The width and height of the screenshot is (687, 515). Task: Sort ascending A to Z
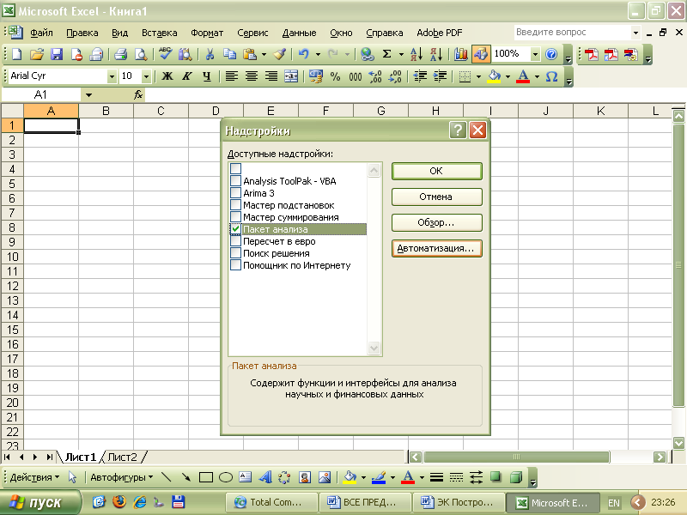[416, 54]
